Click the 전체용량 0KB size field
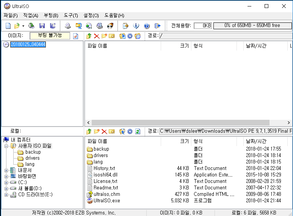Viewport: 293px width, 216px height. [x=203, y=26]
